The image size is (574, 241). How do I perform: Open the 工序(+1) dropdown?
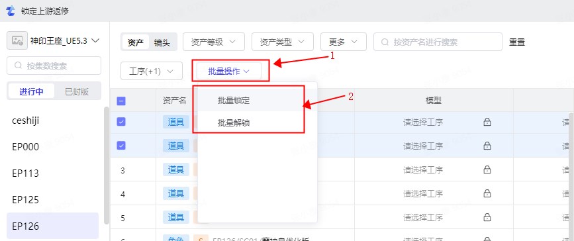point(152,71)
